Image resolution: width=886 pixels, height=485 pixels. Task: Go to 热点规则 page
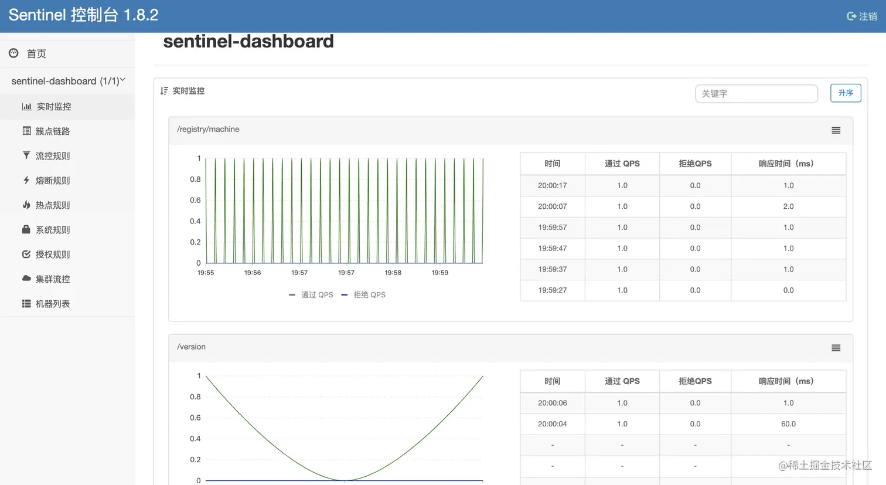pyautogui.click(x=67, y=205)
